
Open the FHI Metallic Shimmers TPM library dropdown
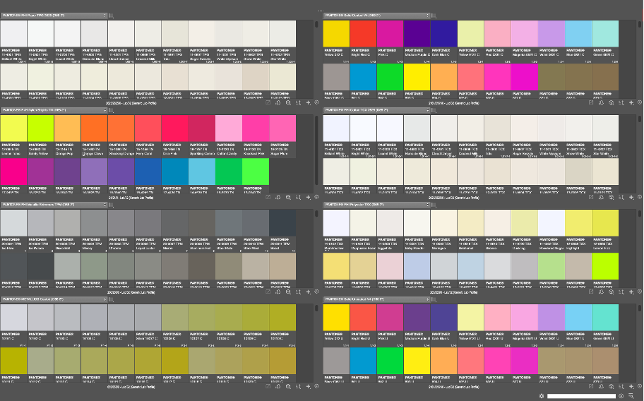tap(54, 205)
